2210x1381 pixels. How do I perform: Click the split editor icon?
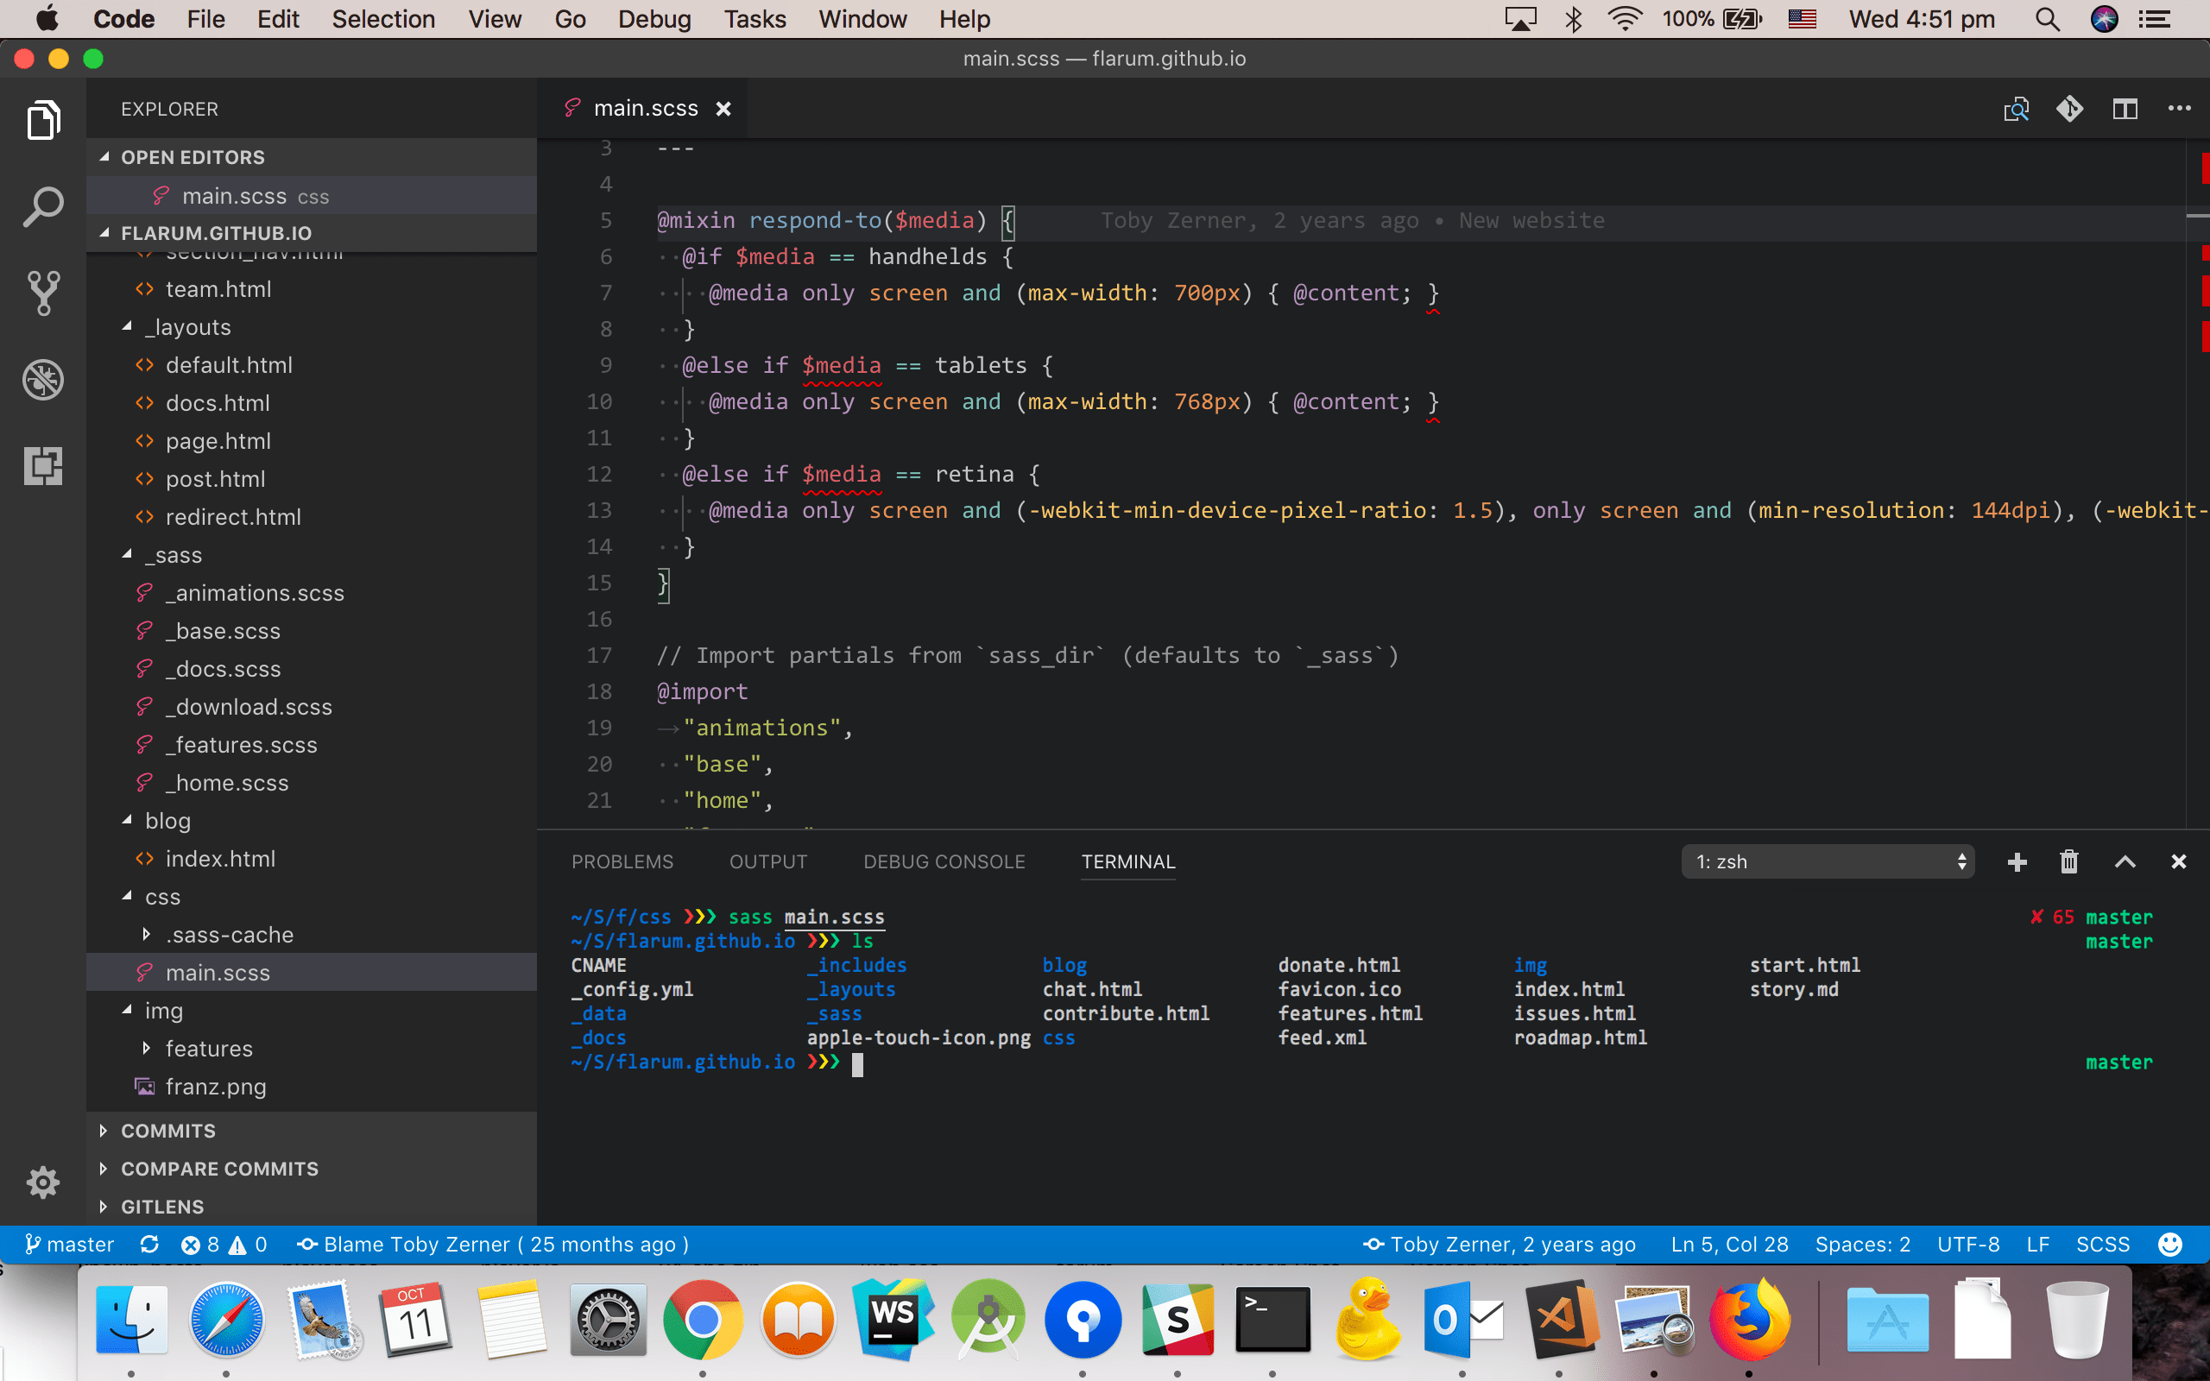(x=2125, y=110)
